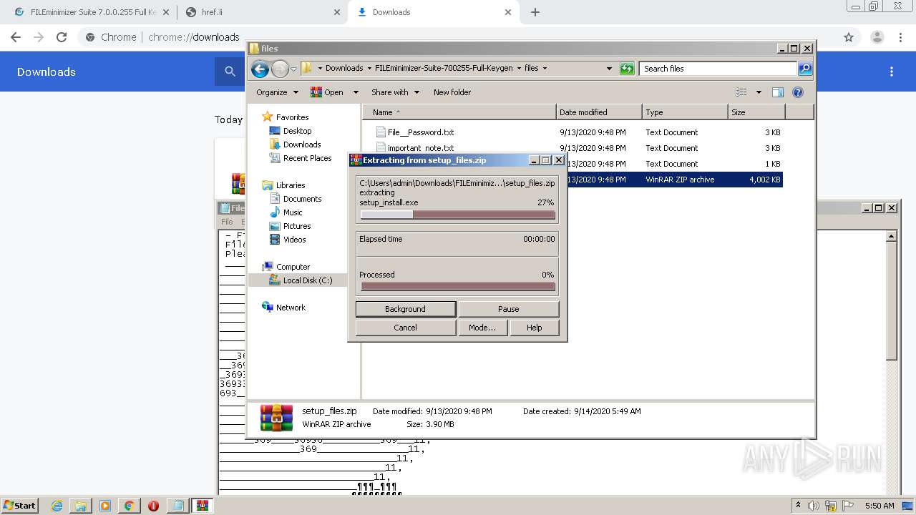Viewport: 916px width, 515px height.
Task: Click the Explorer Back arrow button
Action: click(x=260, y=69)
